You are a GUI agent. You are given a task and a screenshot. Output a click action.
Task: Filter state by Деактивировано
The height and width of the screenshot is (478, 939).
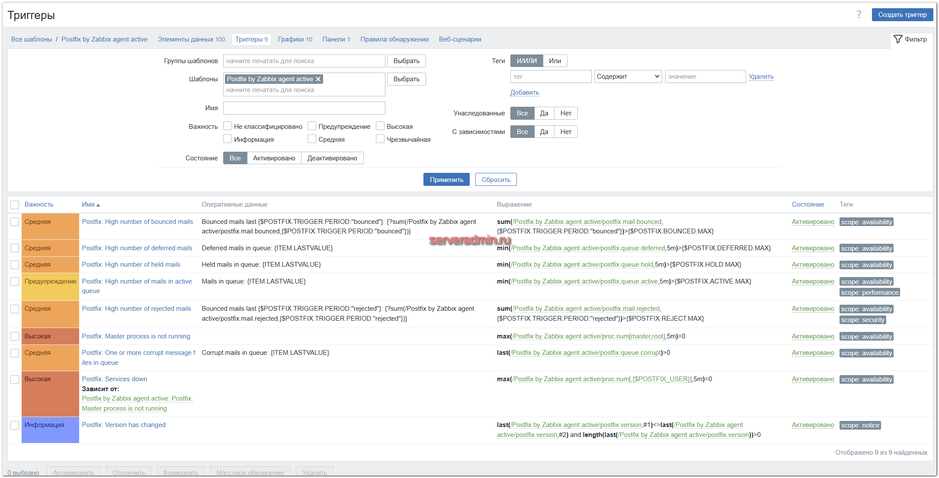[332, 158]
